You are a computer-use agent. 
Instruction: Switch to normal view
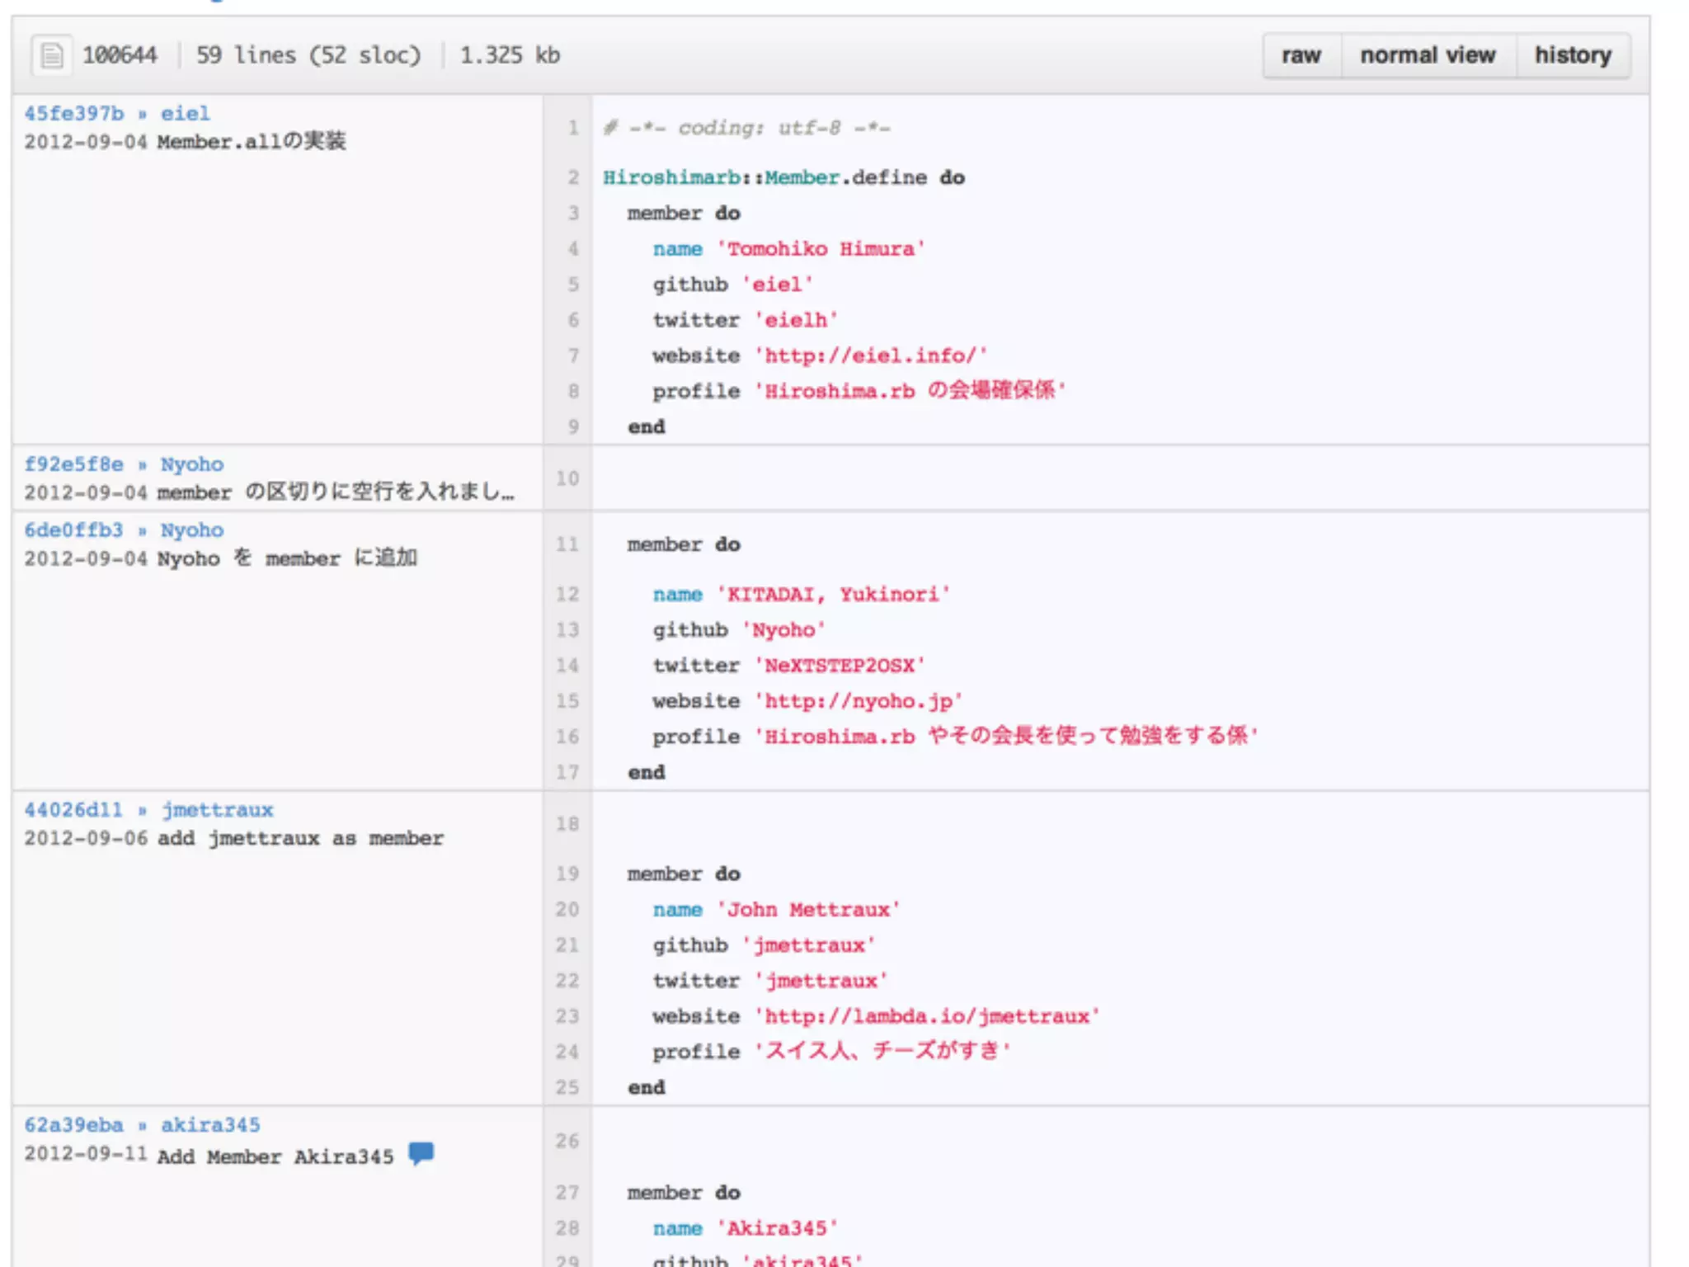(x=1427, y=55)
